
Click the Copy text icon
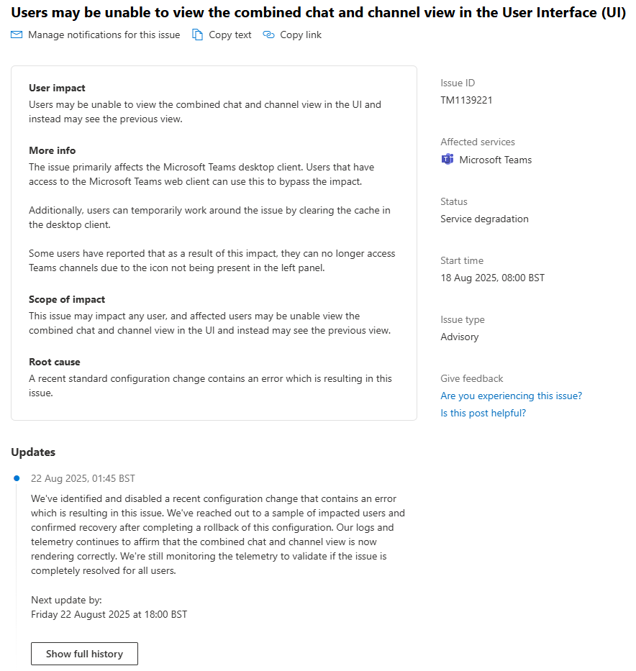196,35
